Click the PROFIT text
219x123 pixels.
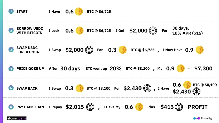coord(198,107)
